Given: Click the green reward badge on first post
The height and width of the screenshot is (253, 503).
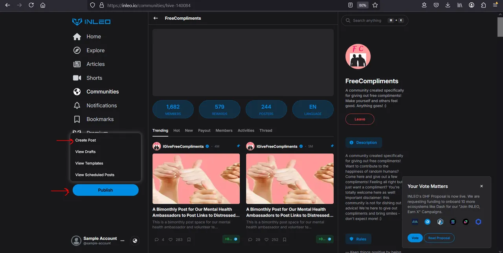Looking at the screenshot, I should tap(231, 239).
